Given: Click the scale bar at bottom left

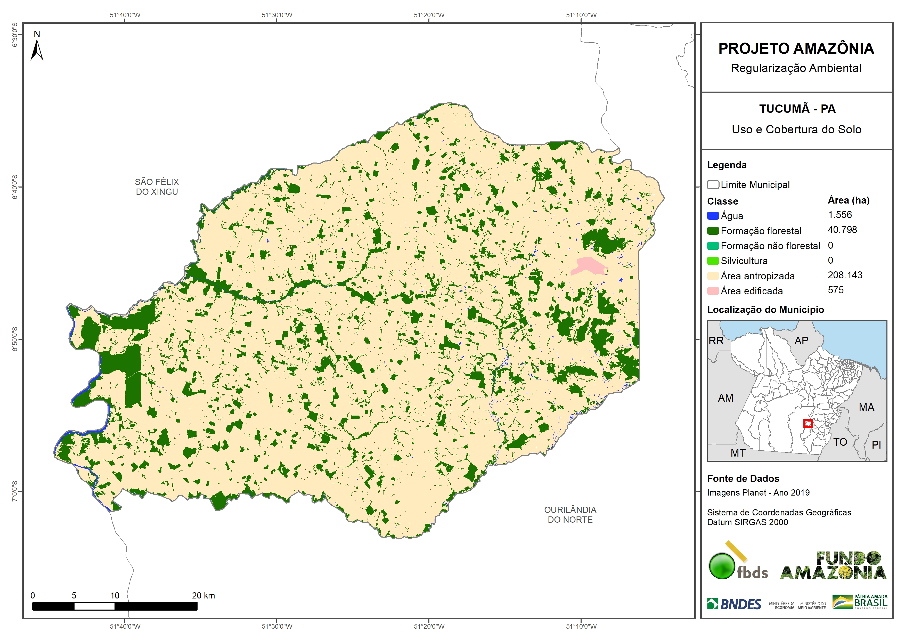Looking at the screenshot, I should point(115,606).
